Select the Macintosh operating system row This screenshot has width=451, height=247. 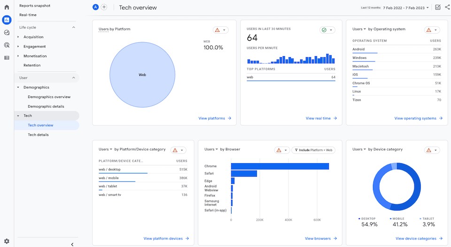pos(397,66)
